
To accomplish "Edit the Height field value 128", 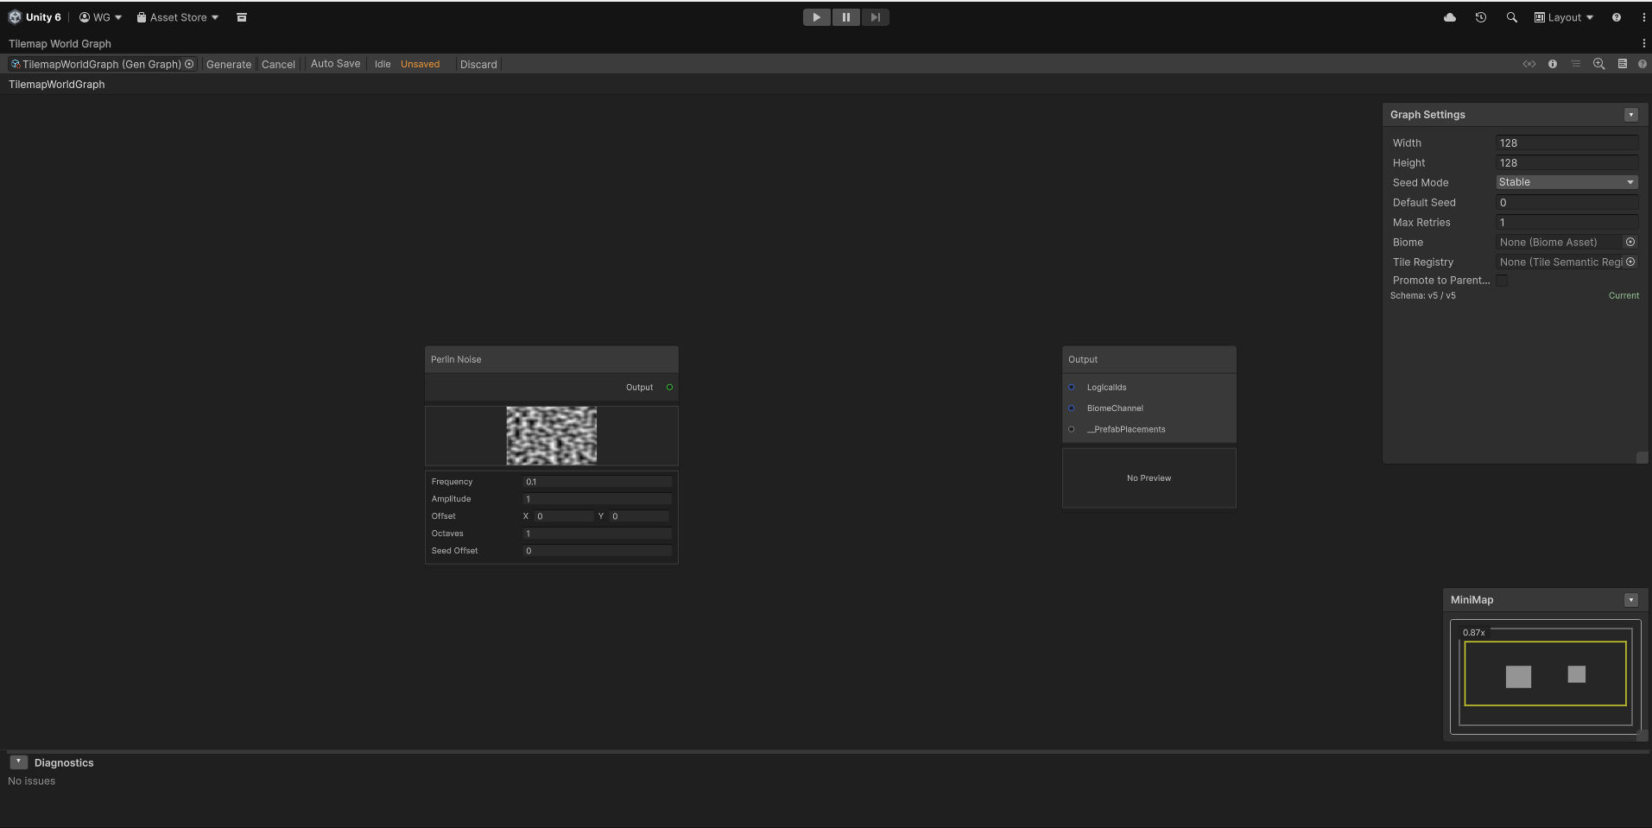I will pos(1567,162).
